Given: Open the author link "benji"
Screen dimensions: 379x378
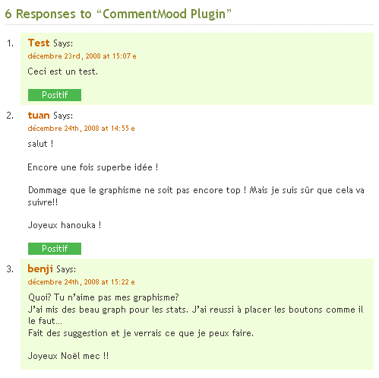Looking at the screenshot, I should click(x=40, y=269).
